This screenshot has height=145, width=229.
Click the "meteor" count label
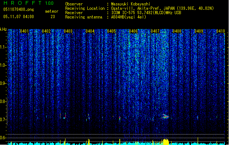tap(52, 11)
